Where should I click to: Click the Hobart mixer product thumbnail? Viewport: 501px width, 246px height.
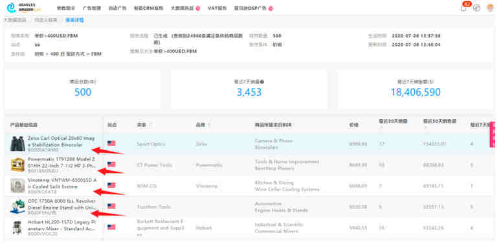click(17, 227)
